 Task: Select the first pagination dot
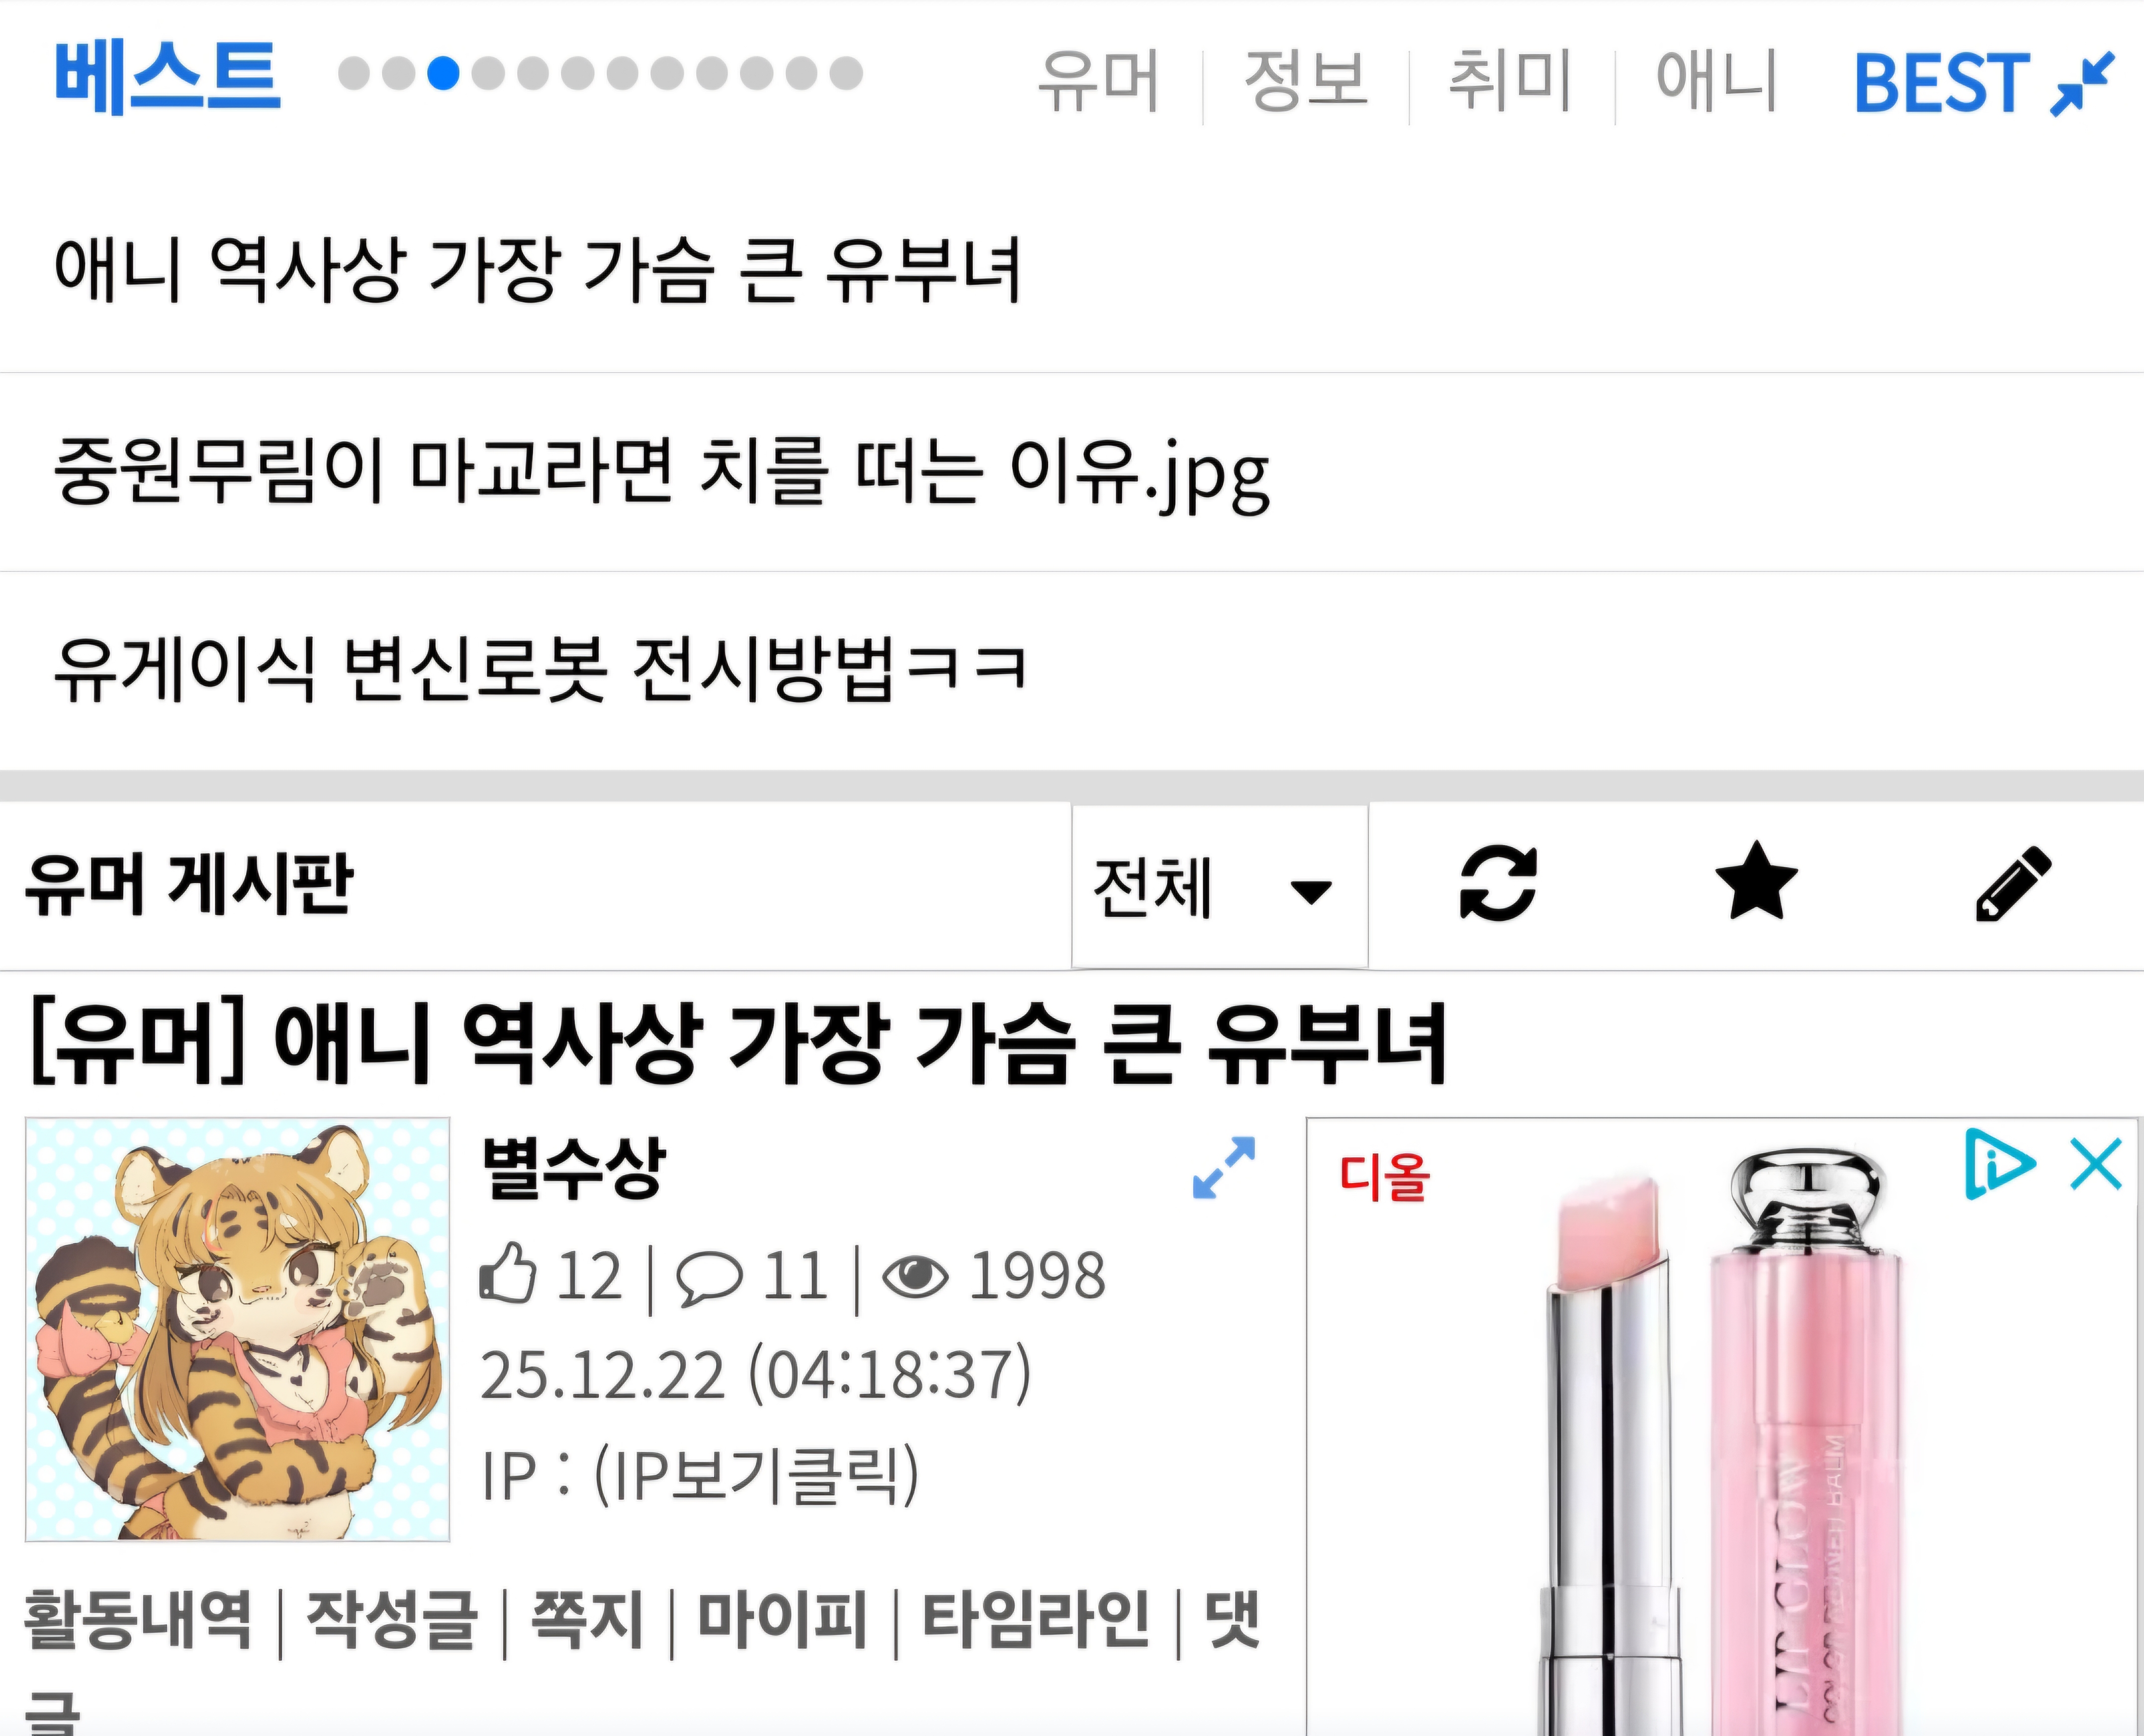coord(354,73)
